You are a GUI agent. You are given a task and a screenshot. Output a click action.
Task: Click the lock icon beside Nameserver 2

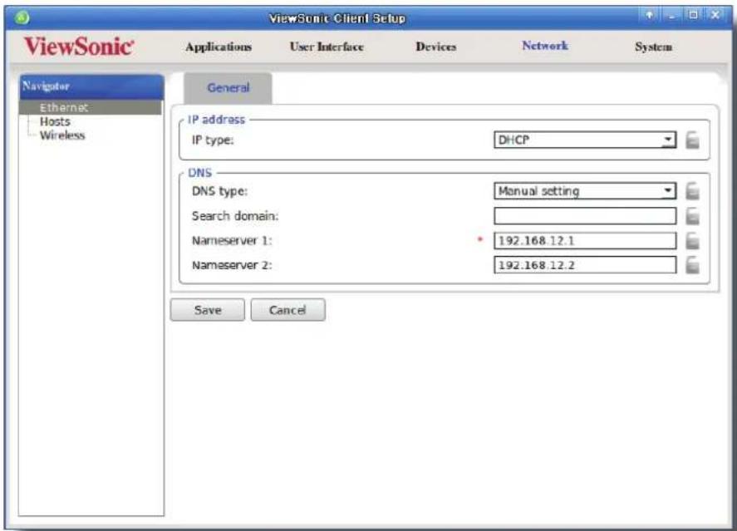[692, 265]
